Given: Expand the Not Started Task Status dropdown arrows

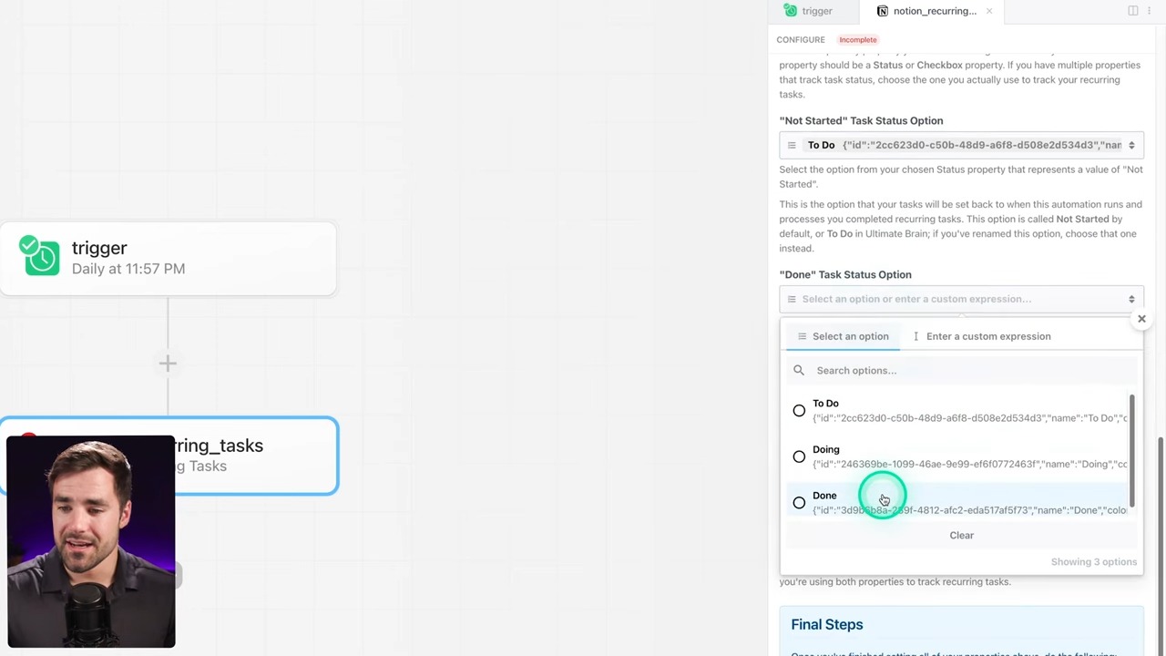Looking at the screenshot, I should 1131,146.
